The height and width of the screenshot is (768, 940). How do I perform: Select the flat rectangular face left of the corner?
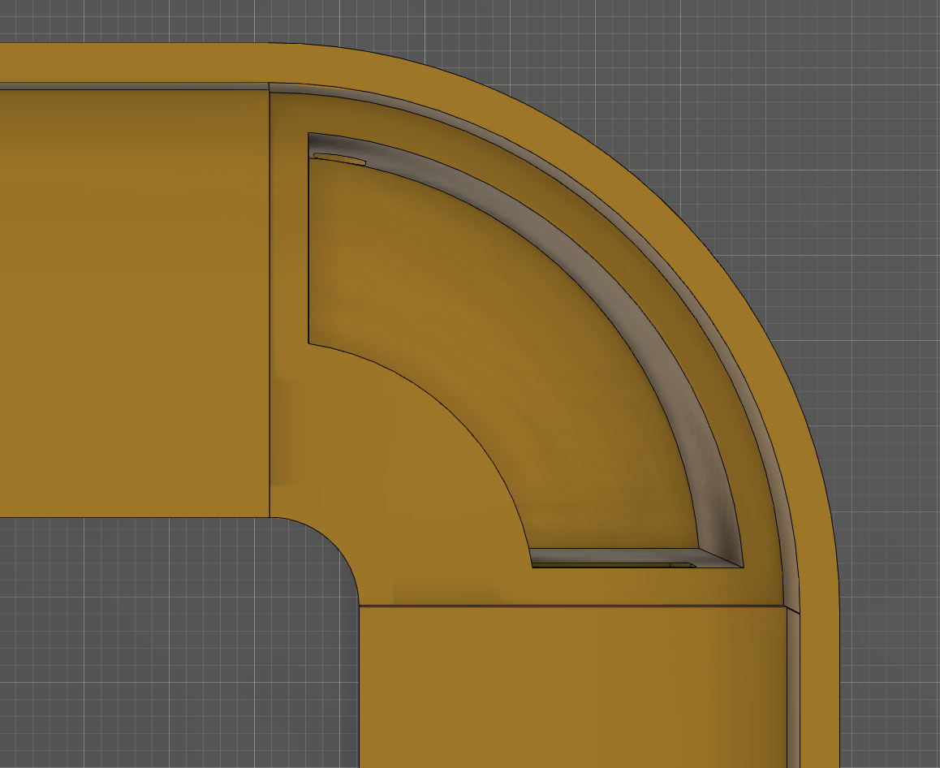(x=134, y=303)
